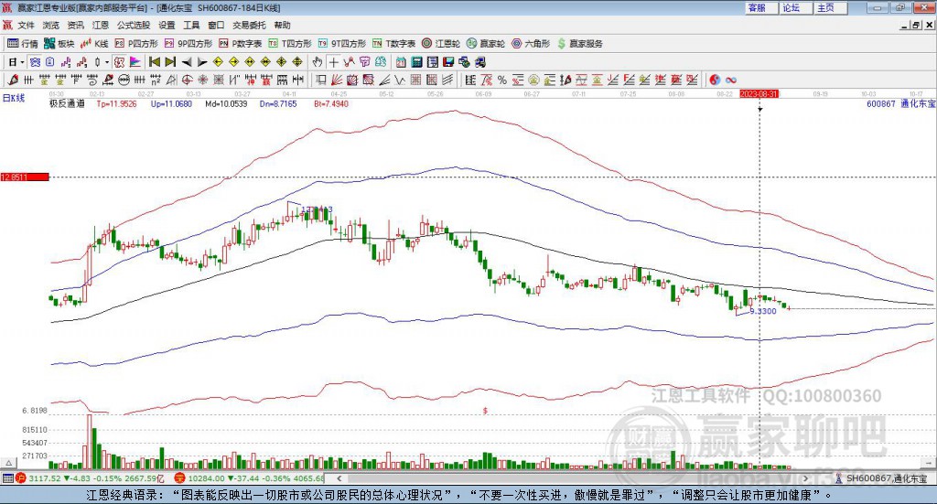Click the 600867 通化东宝 stock label
This screenshot has height=504, width=937.
tap(900, 104)
